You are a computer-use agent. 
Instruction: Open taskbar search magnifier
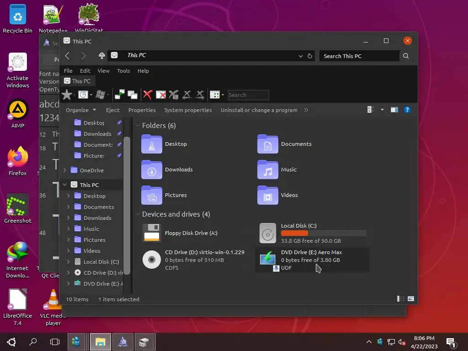[x=33, y=342]
